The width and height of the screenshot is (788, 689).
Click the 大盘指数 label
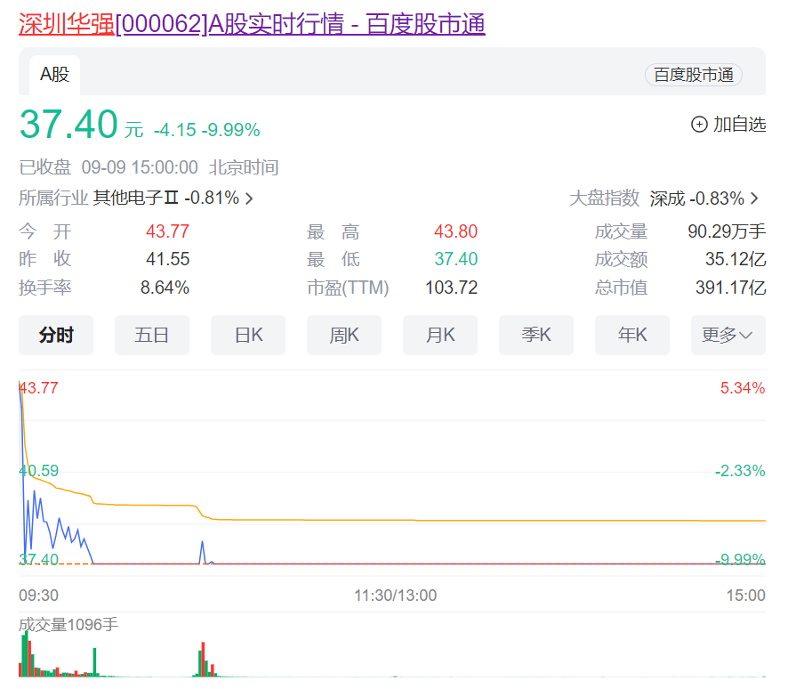coord(604,199)
